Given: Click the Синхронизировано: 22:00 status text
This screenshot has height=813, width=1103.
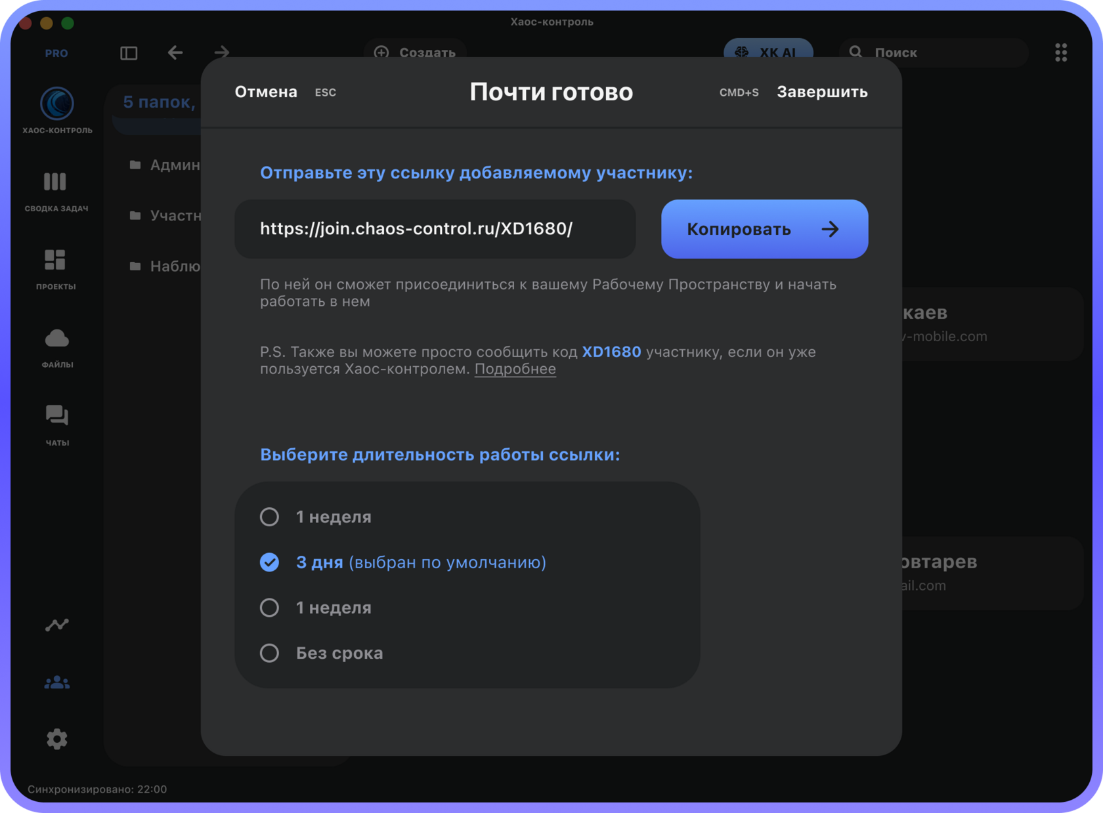Looking at the screenshot, I should pos(97,789).
